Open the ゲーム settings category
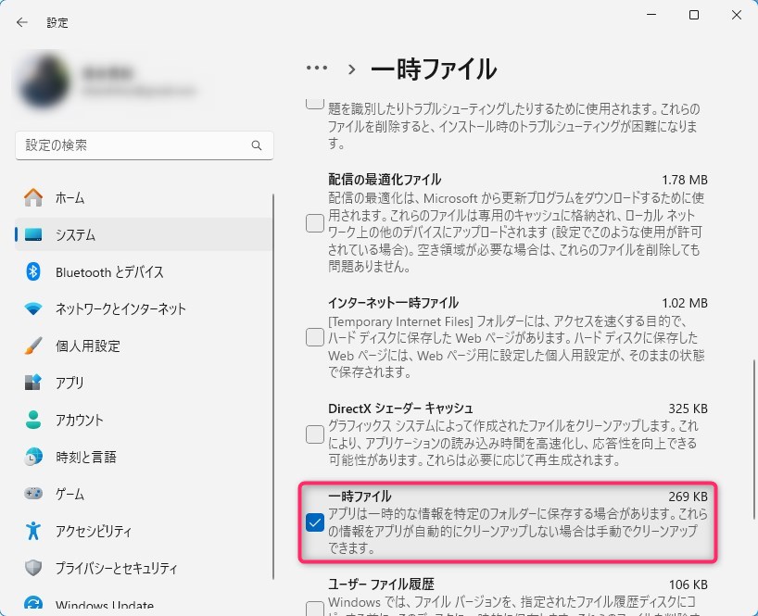The height and width of the screenshot is (616, 758). (x=69, y=494)
